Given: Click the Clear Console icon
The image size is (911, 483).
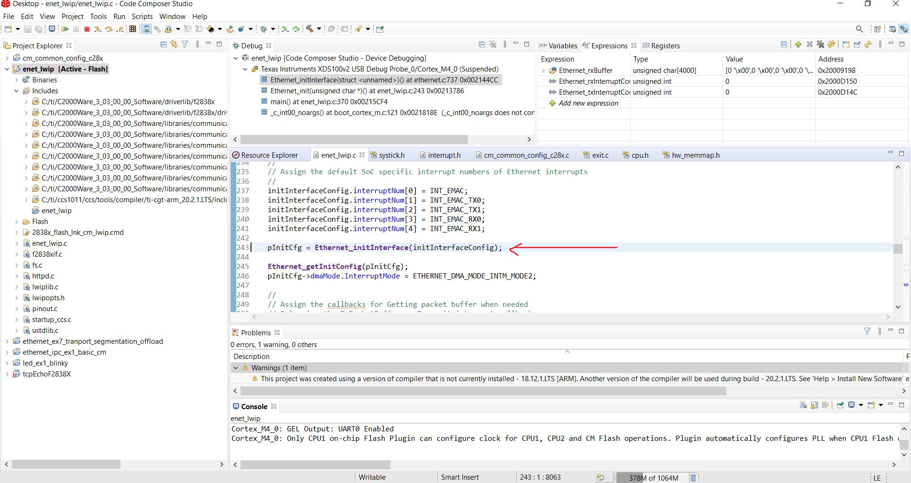Looking at the screenshot, I should tap(803, 405).
